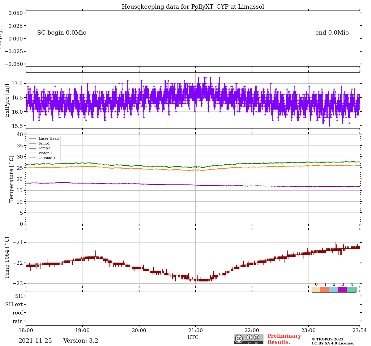Click the Outside T legend entry

click(42, 158)
